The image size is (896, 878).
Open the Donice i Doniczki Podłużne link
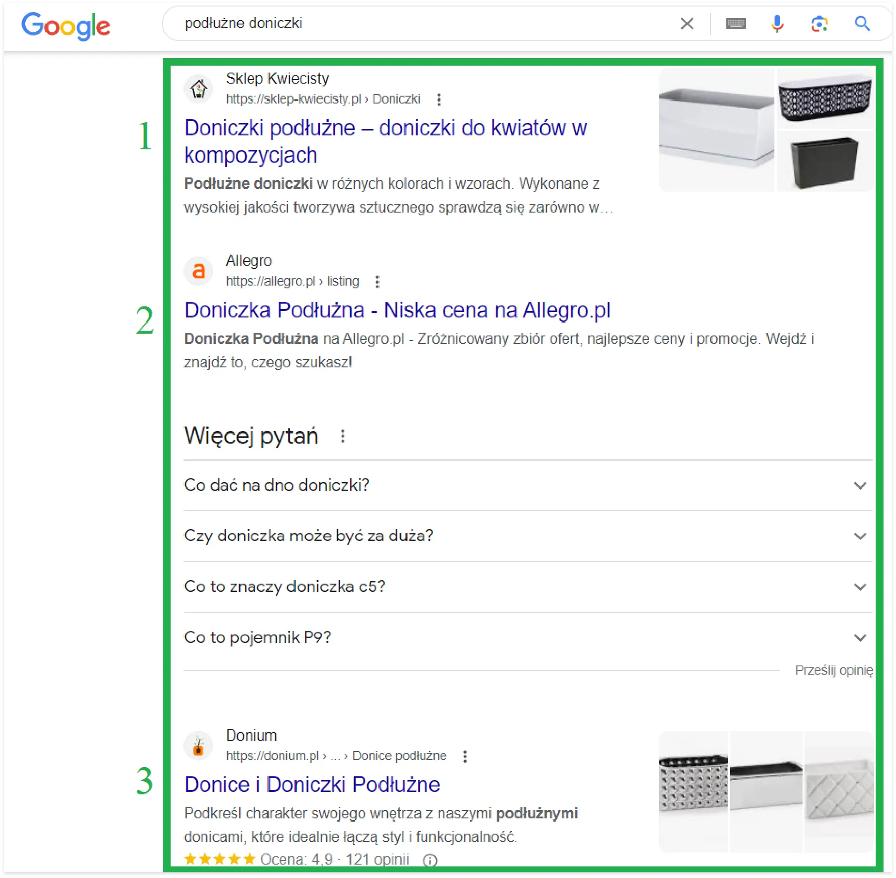312,785
